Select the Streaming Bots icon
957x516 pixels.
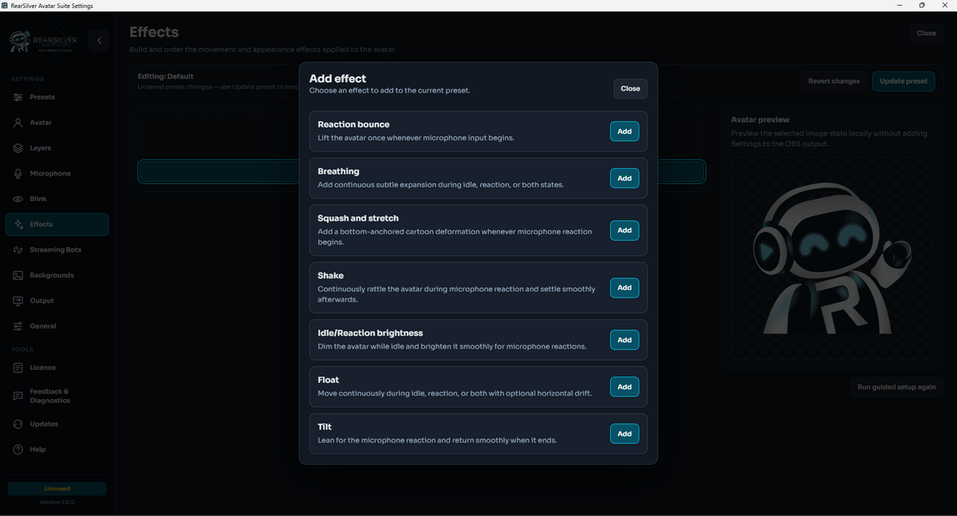click(18, 250)
